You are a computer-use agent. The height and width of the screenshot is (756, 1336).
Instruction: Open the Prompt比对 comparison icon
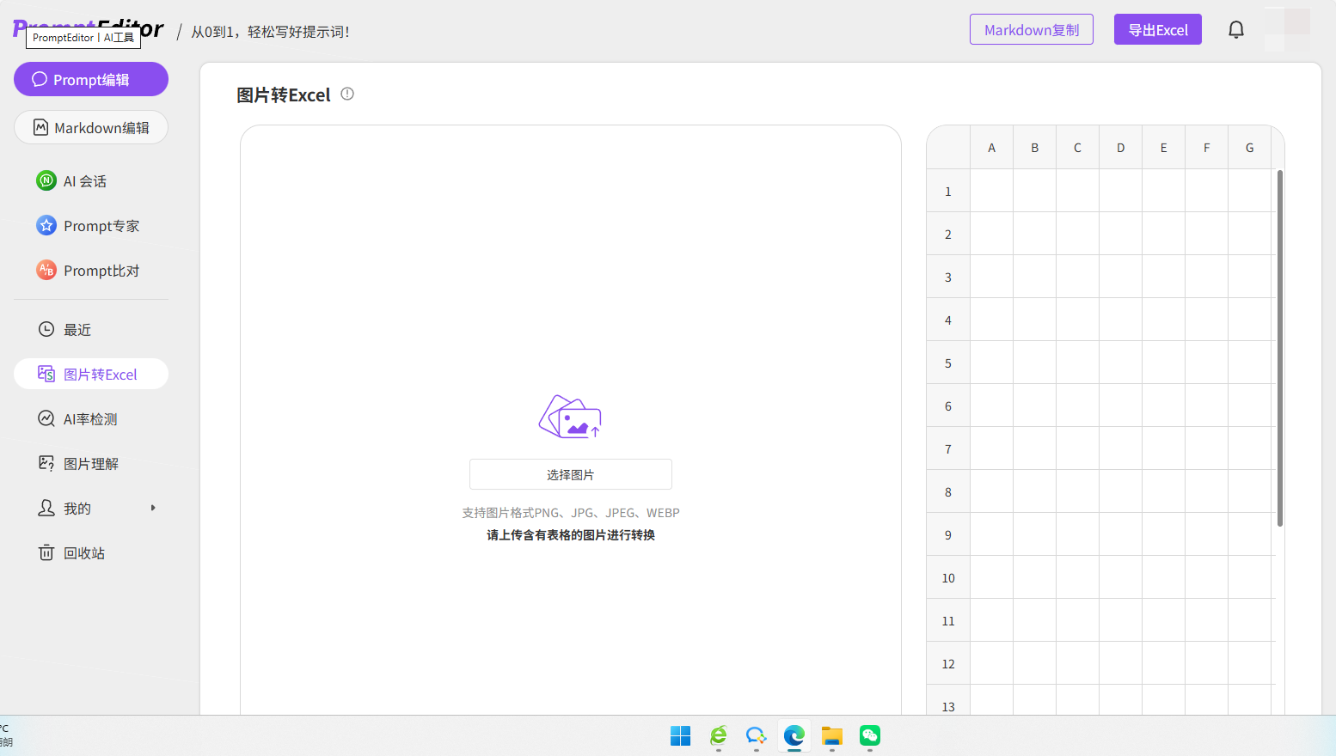pos(45,270)
